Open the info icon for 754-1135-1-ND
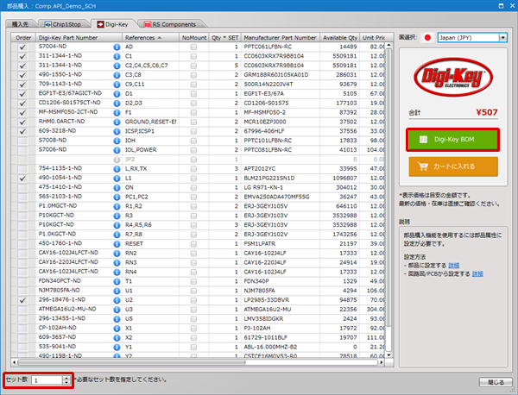 pos(117,169)
